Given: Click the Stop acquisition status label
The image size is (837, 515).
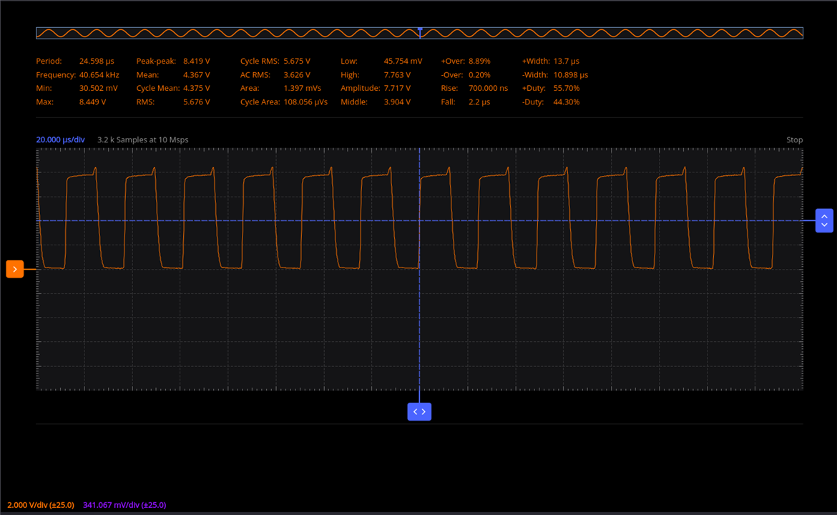Looking at the screenshot, I should pos(794,140).
